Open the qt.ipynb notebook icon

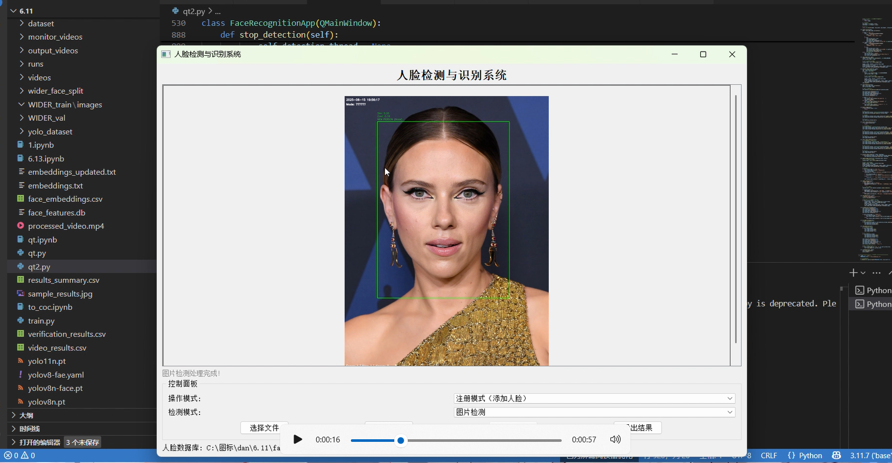(21, 240)
